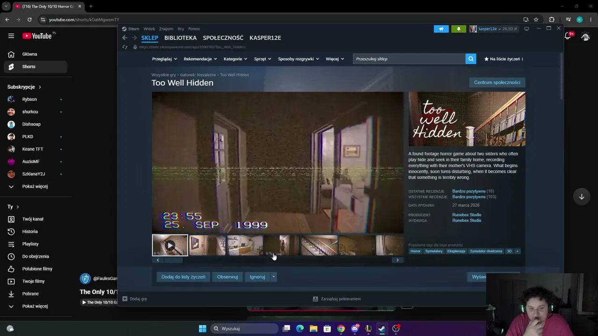Viewport: 598px width, 336px height.
Task: Open Steam notifications bell
Action: pos(459,29)
